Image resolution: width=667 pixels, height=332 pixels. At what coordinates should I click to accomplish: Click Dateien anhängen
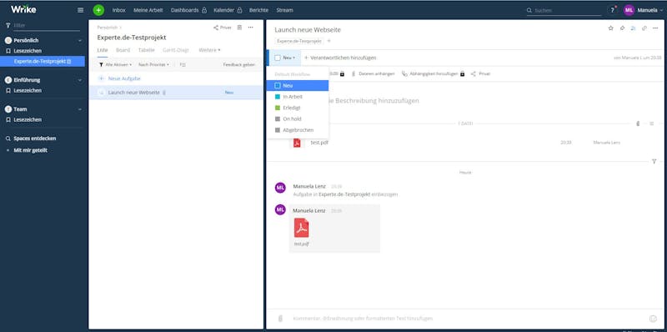tap(373, 73)
